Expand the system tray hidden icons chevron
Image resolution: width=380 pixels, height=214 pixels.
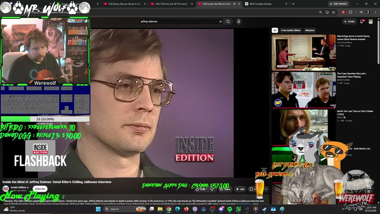pyautogui.click(x=343, y=209)
